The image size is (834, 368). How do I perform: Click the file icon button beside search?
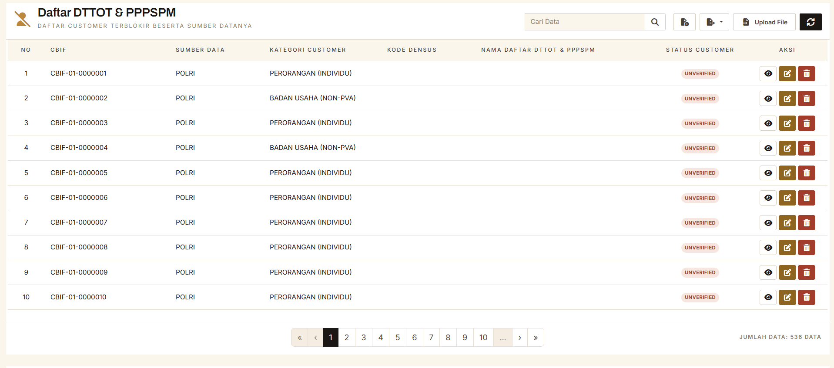pyautogui.click(x=684, y=22)
